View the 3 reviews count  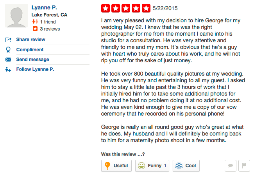click(50, 29)
